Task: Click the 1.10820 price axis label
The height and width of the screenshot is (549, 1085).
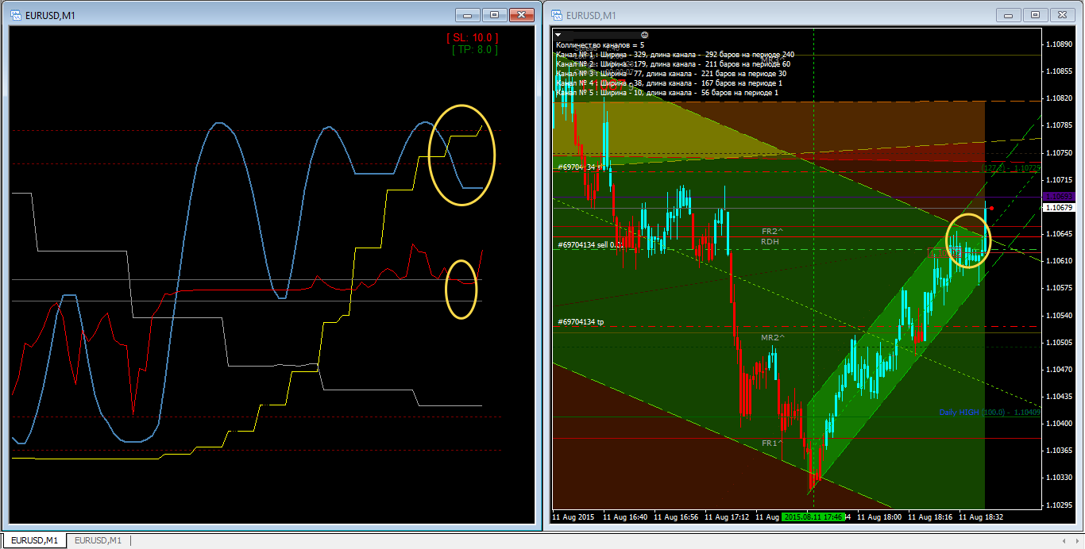Action: [x=1060, y=98]
